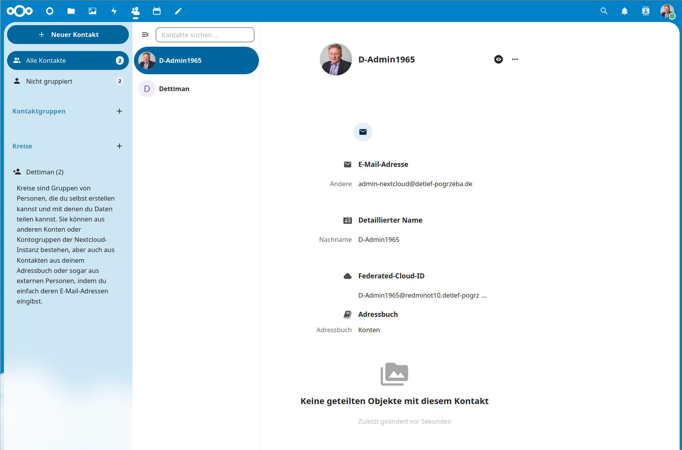Screen dimensions: 682x450
Task: Toggle the eye icon beside D-Admin1965
Action: 498,59
